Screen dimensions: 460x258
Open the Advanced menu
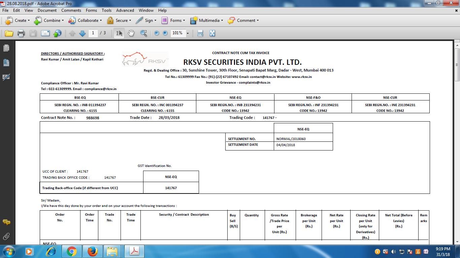(x=125, y=10)
